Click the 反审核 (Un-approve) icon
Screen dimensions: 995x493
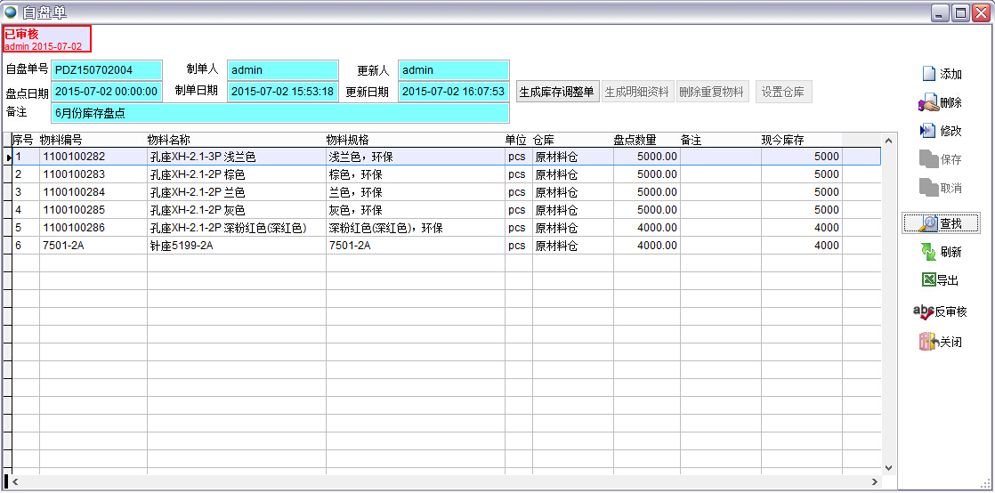click(941, 311)
